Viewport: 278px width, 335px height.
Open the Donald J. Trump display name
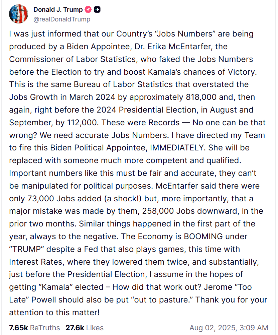(x=58, y=10)
